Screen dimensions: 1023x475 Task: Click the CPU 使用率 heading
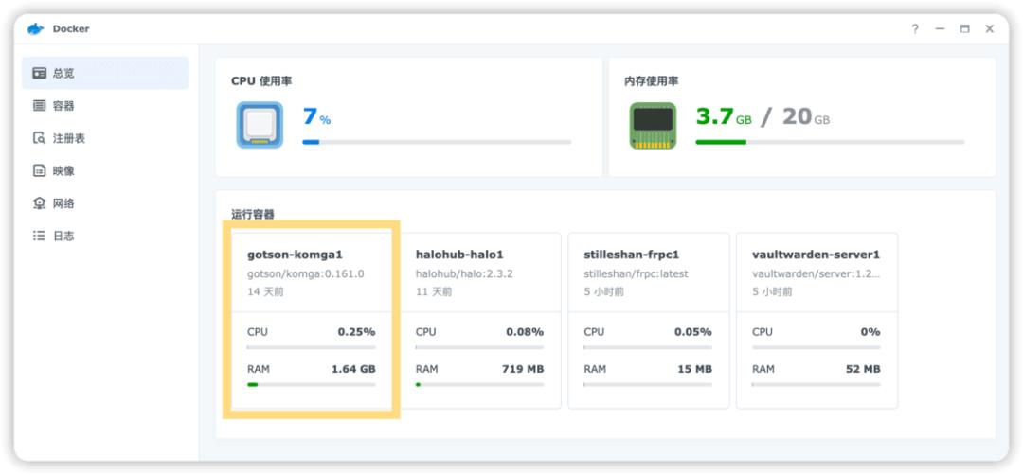tap(261, 81)
